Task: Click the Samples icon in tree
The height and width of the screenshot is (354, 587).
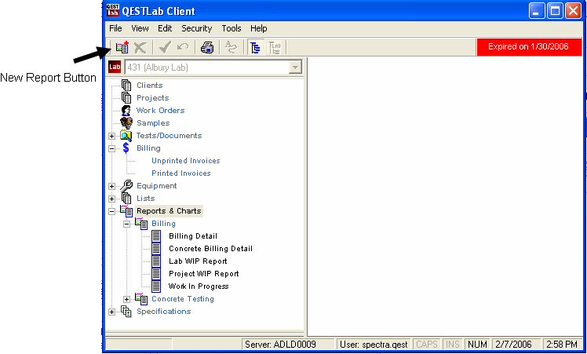Action: click(126, 123)
